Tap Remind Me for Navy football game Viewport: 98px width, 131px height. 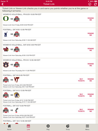(x=91, y=34)
